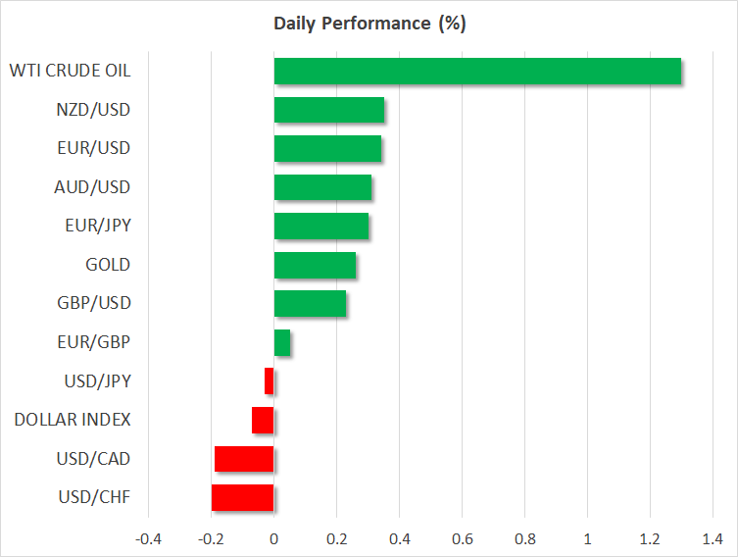Click the AUD/USD bar
The width and height of the screenshot is (738, 557).
tap(322, 187)
